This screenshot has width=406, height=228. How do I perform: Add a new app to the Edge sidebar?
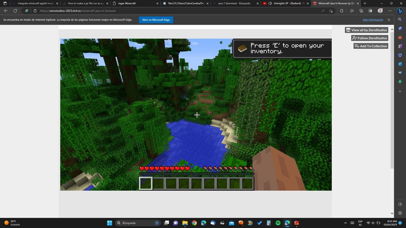click(400, 91)
